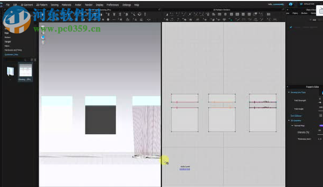323x187 pixels.
Task: Select the middle large pattern piece in 2D window
Action: coord(222,120)
